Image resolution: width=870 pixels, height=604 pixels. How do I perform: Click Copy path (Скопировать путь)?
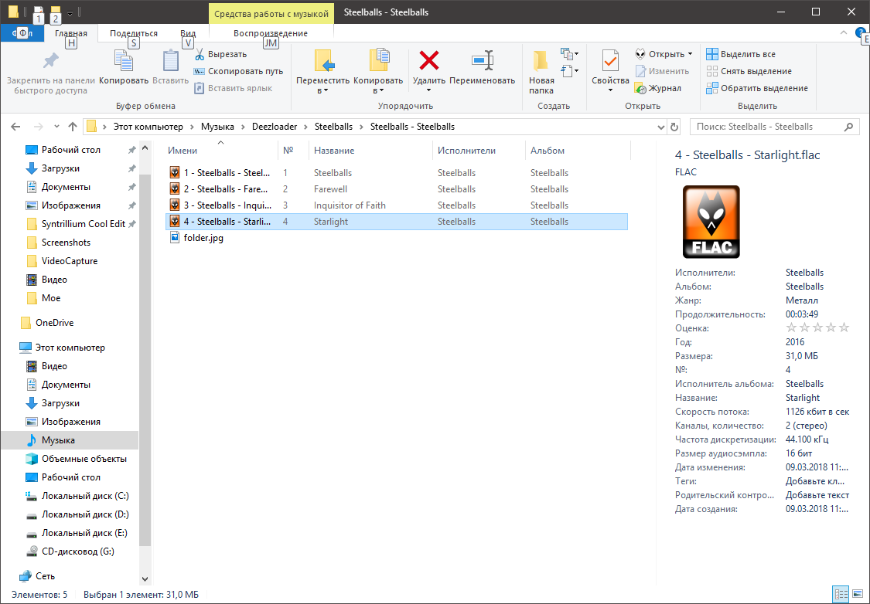coord(238,72)
